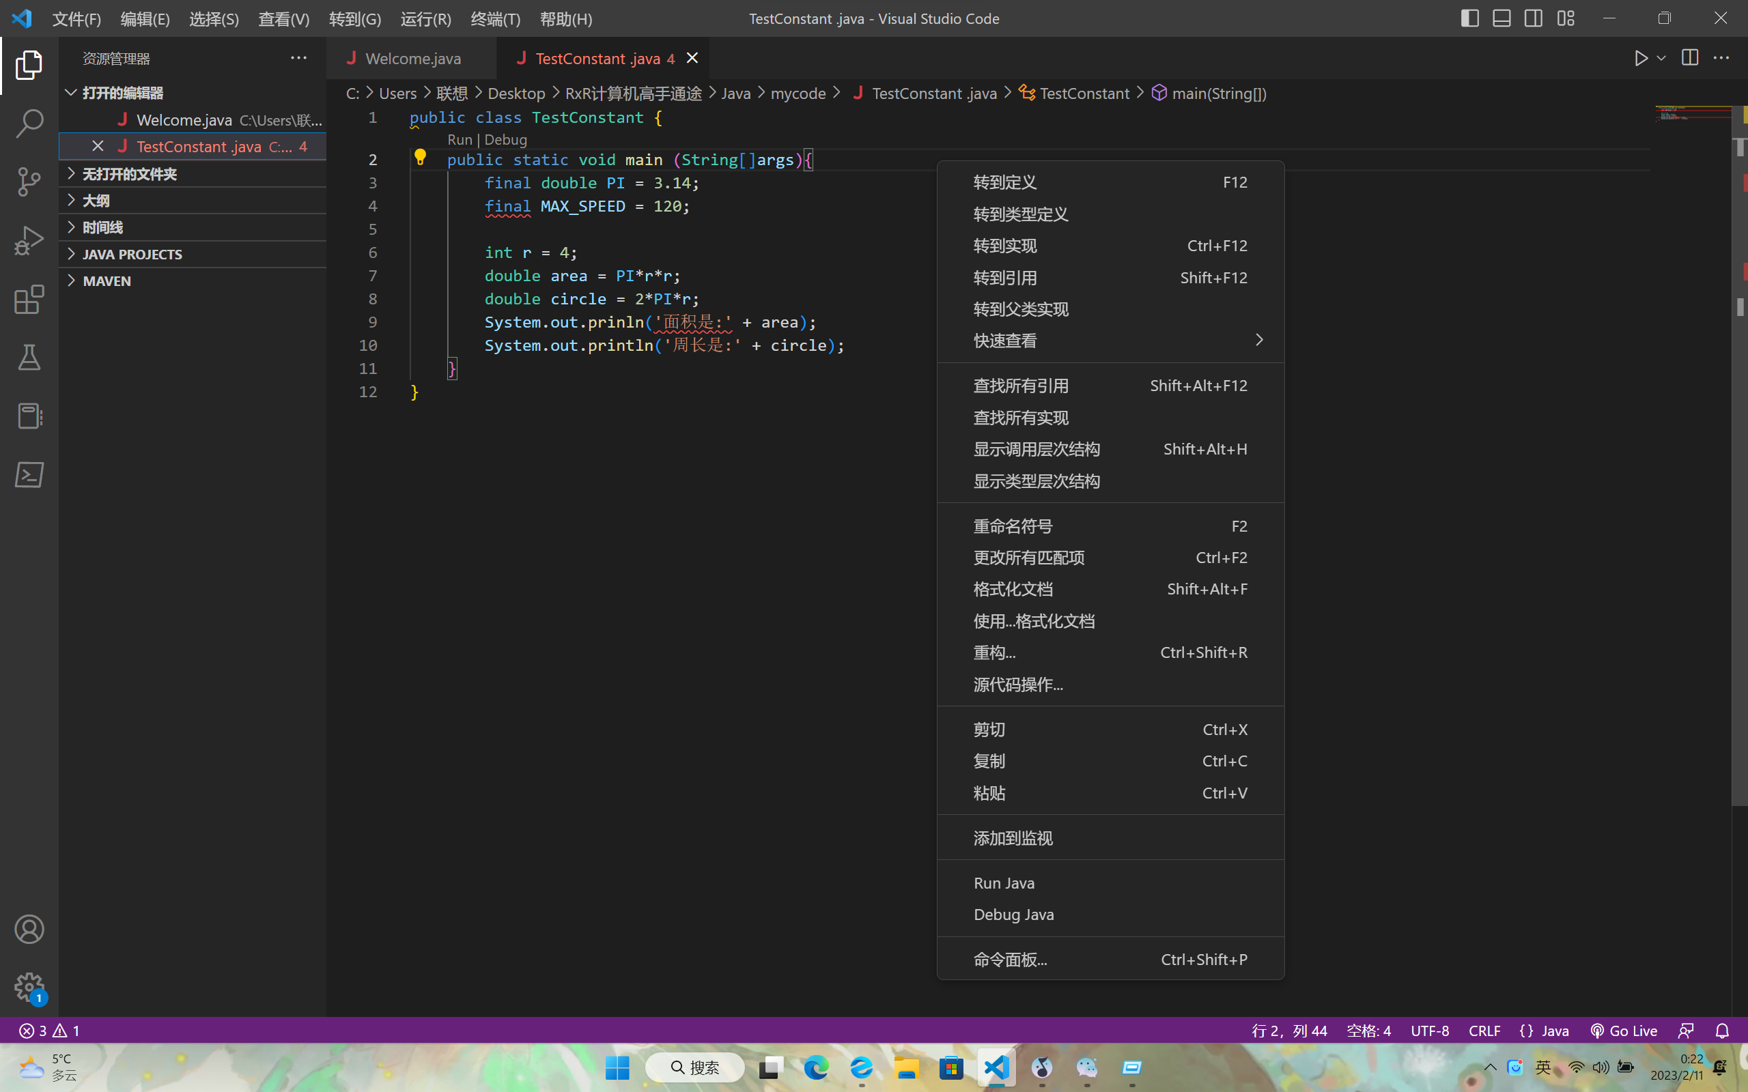The height and width of the screenshot is (1092, 1748).
Task: Click the Windows taskbar search box
Action: click(695, 1067)
